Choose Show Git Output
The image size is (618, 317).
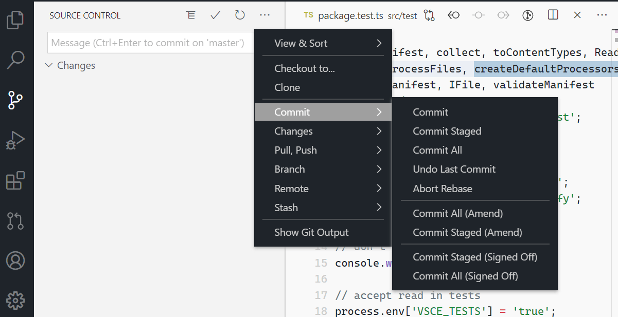[x=312, y=232]
